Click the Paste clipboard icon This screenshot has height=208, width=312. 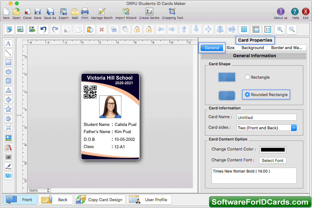[x=90, y=30]
